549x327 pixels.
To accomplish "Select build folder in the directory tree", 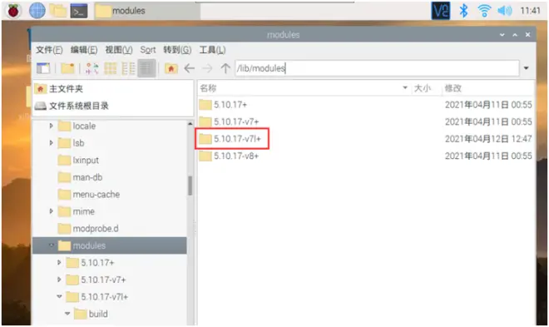I will 91,314.
